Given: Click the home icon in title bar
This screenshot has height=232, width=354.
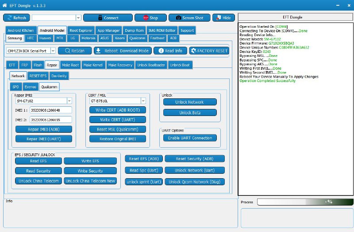Looking at the screenshot, I should point(4,5).
